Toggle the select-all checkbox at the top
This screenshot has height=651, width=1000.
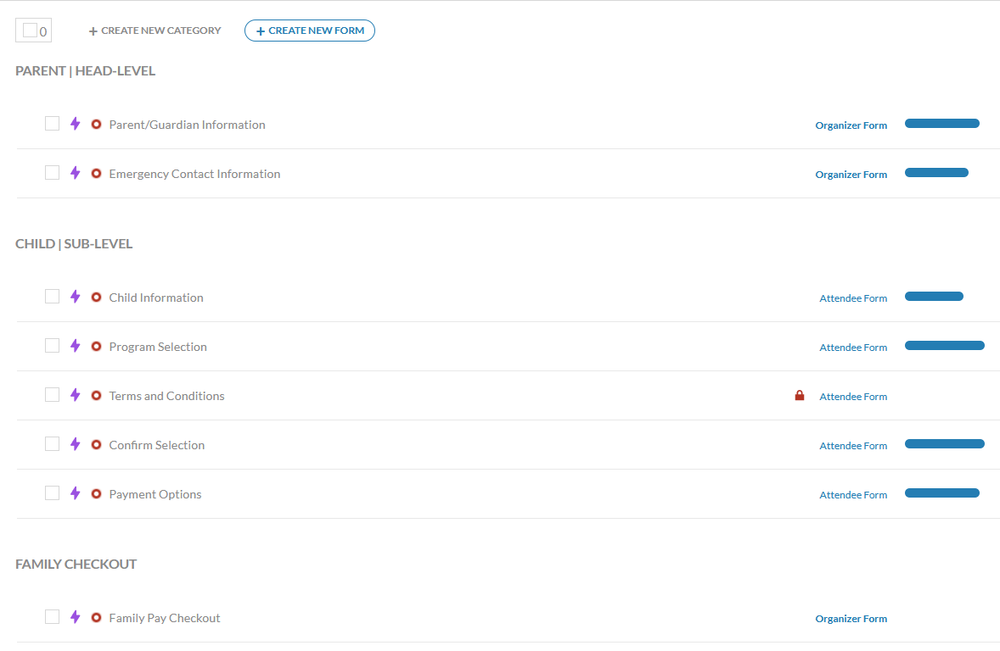pos(30,31)
